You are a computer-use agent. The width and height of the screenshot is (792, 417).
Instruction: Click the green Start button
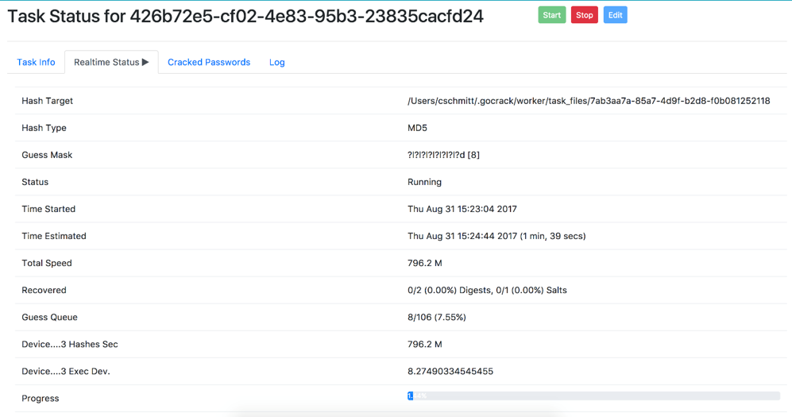coord(551,15)
